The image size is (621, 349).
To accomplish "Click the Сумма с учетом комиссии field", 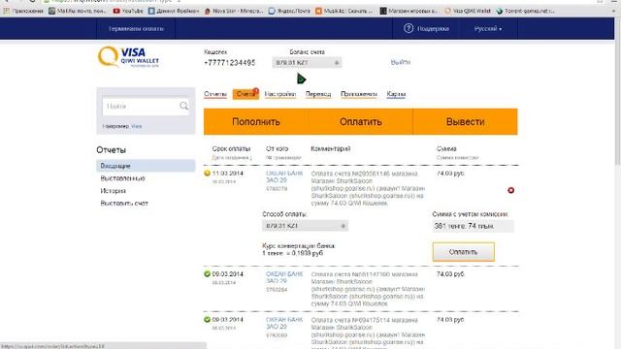I will [474, 226].
